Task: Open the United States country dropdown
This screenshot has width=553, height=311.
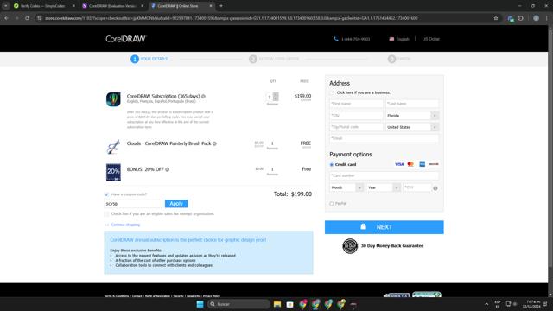Action: [x=412, y=127]
